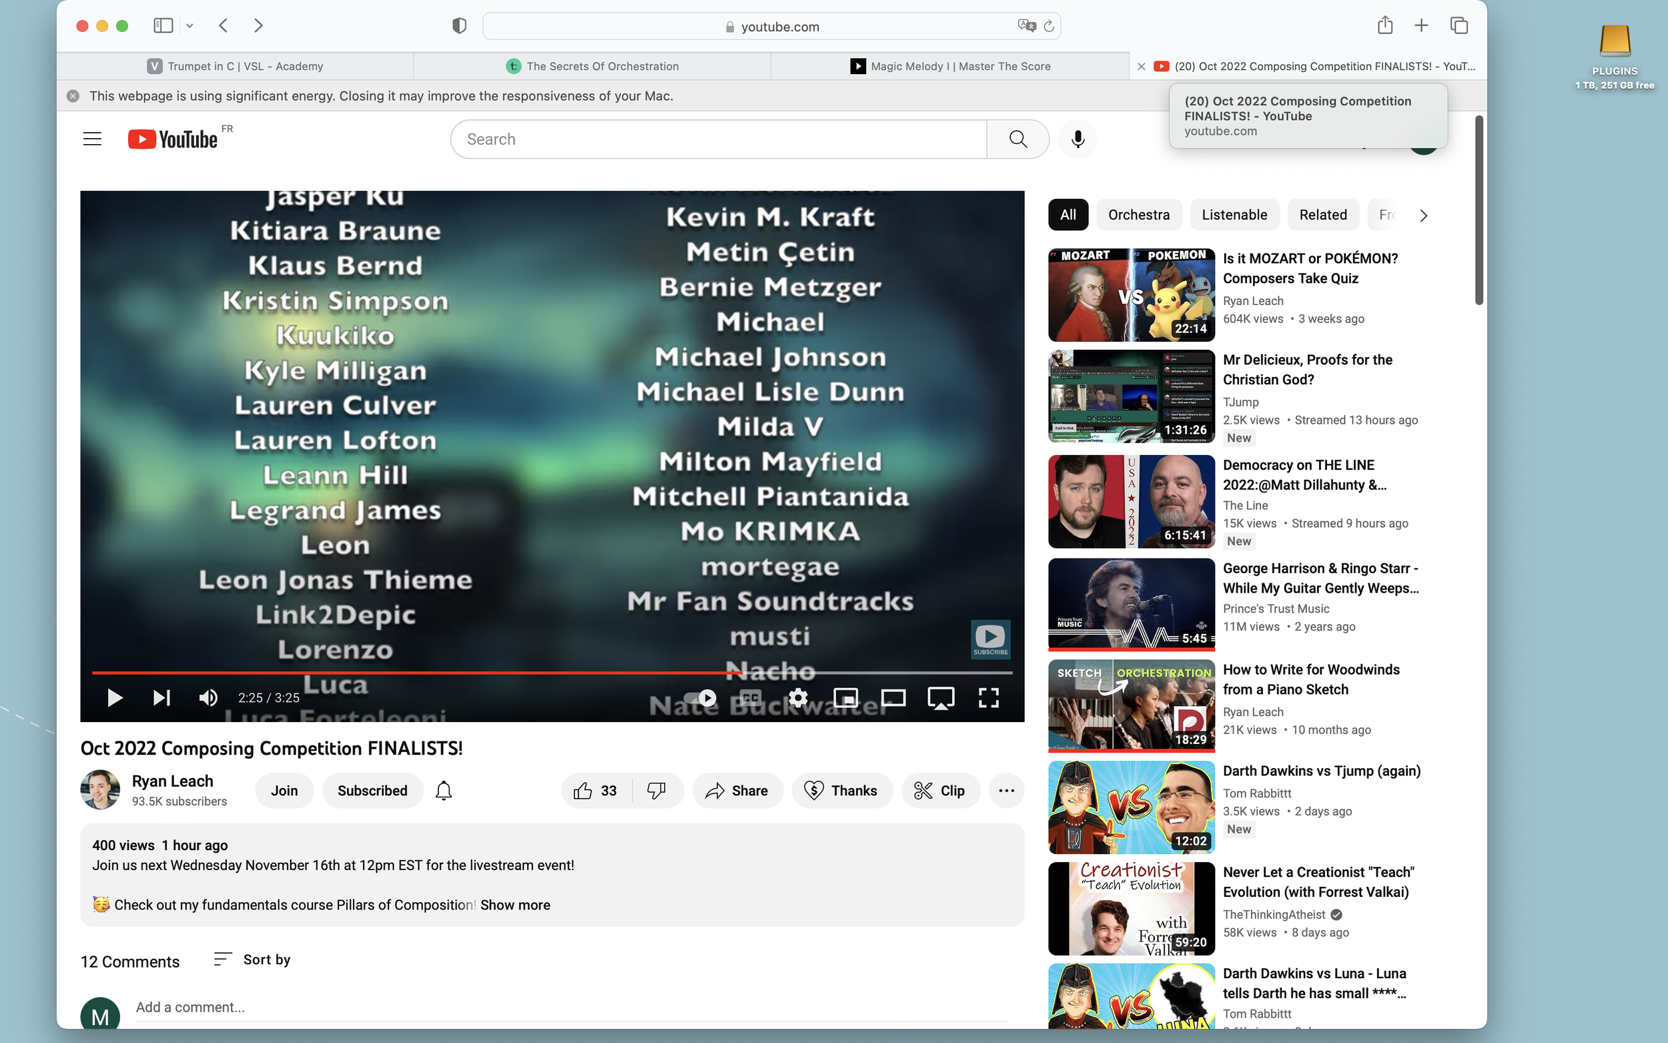Viewport: 1668px width, 1043px height.
Task: Enter fullscreen mode in video player
Action: [988, 697]
